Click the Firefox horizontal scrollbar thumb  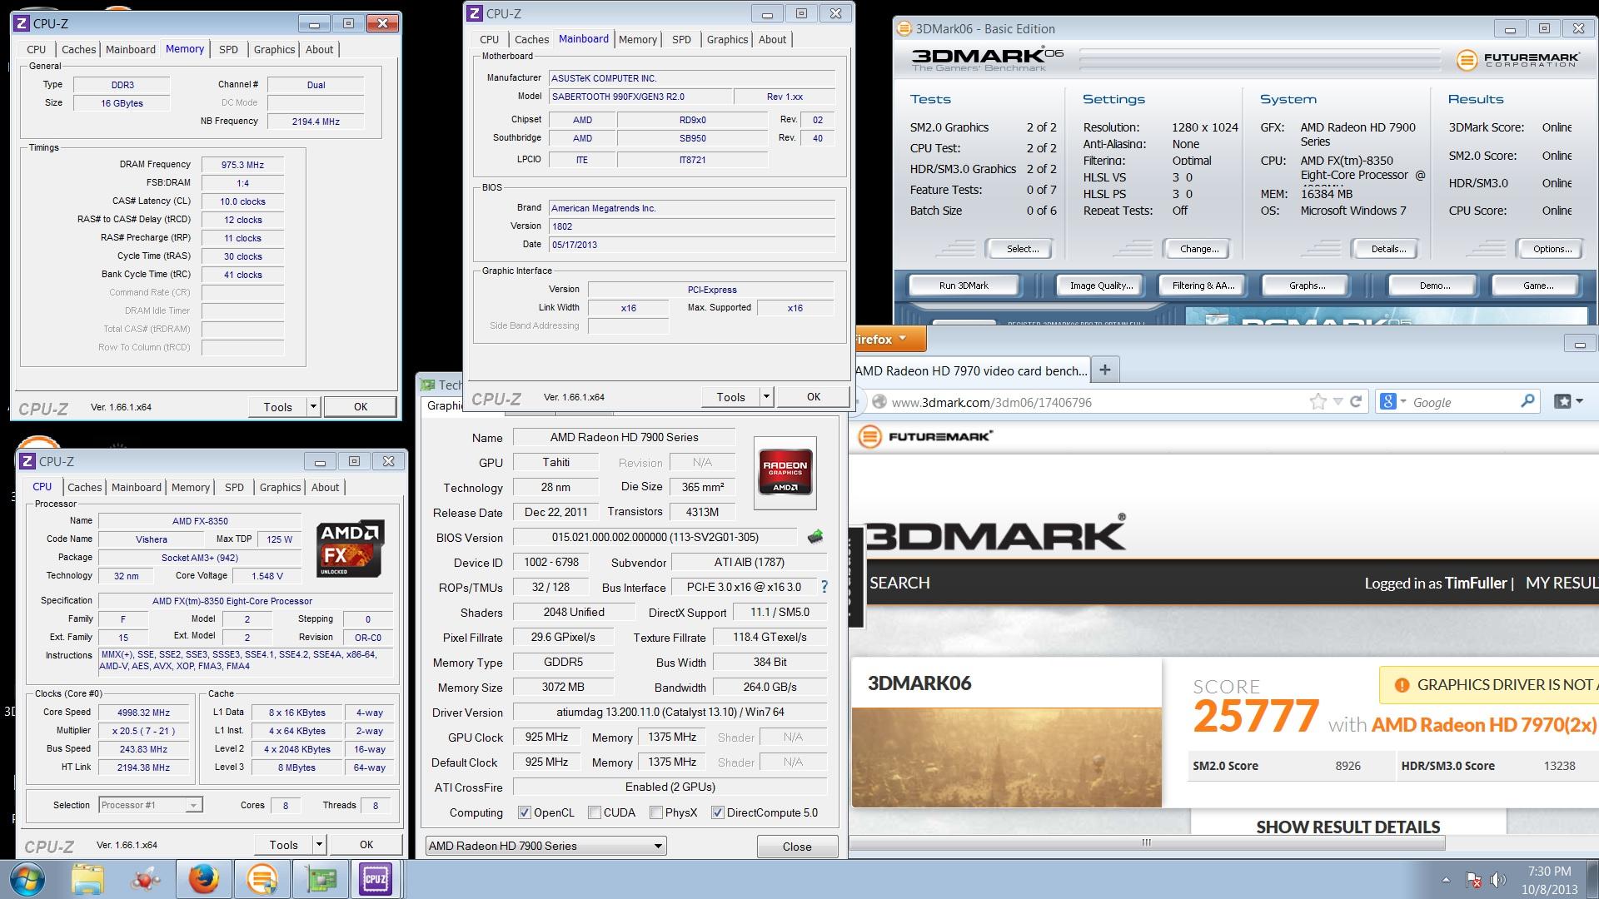[x=1147, y=842]
